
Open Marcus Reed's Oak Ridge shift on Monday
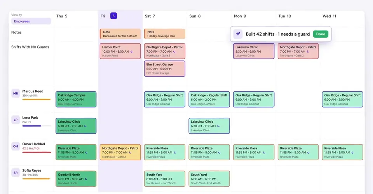point(254,100)
